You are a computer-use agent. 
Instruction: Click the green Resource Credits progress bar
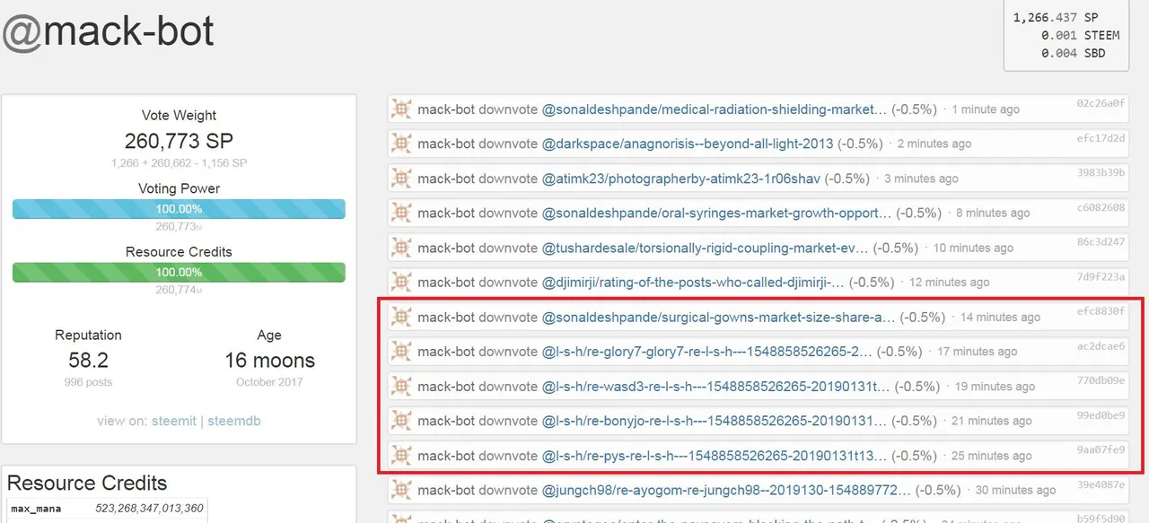pyautogui.click(x=179, y=272)
